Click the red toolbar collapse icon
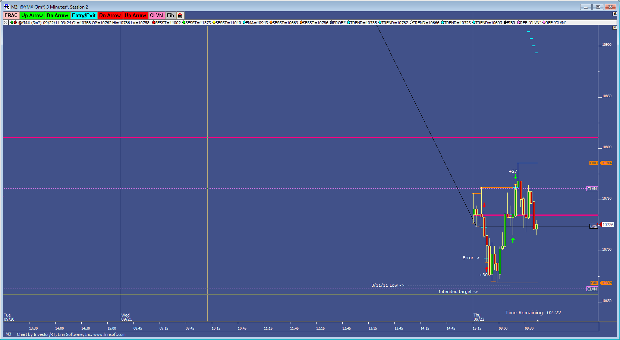The width and height of the screenshot is (620, 340). [x=180, y=16]
